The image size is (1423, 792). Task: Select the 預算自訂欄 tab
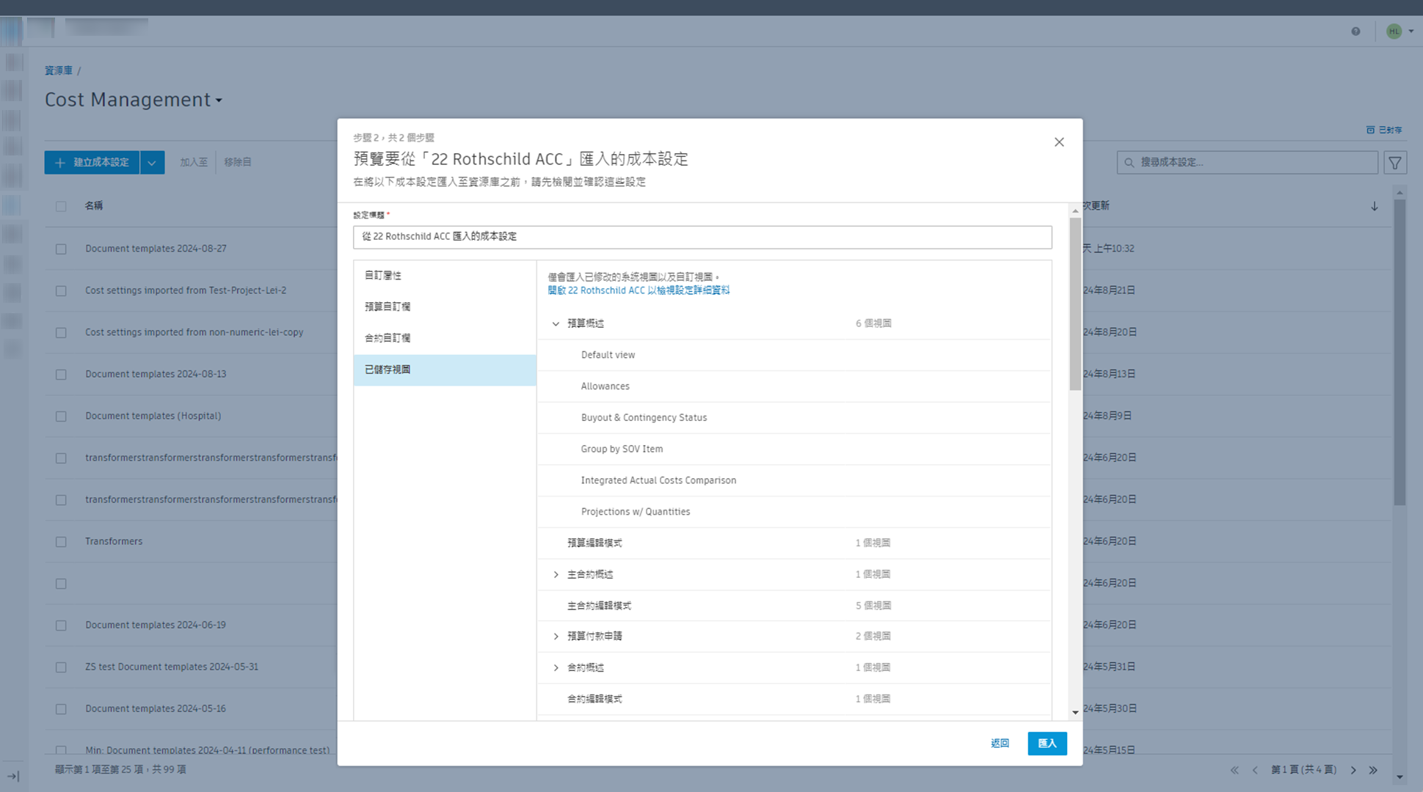pos(387,307)
